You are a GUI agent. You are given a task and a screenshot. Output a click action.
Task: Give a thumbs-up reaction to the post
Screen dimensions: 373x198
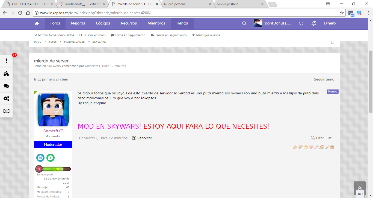pos(295,147)
